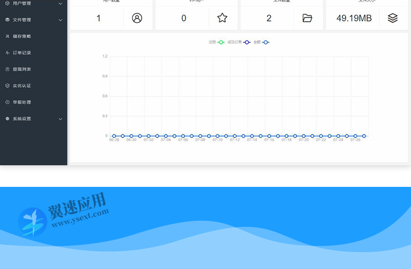
Task: Toggle the 金额 series in chart legend
Action: [x=261, y=42]
